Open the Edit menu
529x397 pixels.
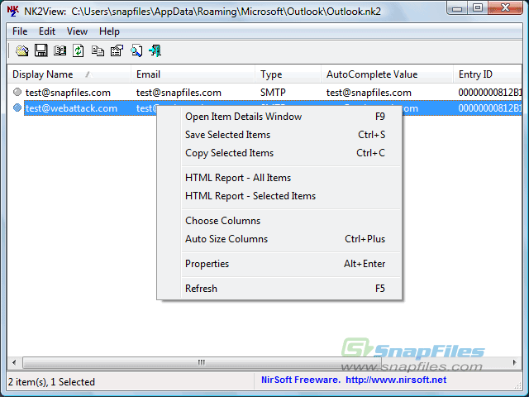47,31
